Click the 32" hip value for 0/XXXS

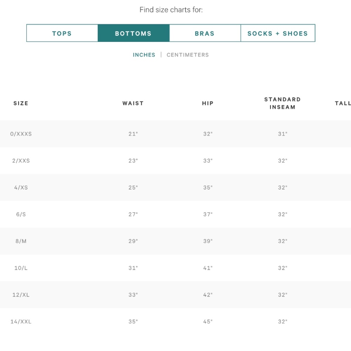pyautogui.click(x=208, y=134)
